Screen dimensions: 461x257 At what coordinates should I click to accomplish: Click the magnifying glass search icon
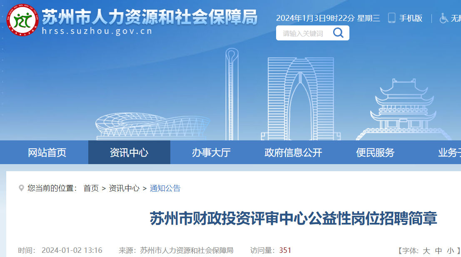point(338,32)
